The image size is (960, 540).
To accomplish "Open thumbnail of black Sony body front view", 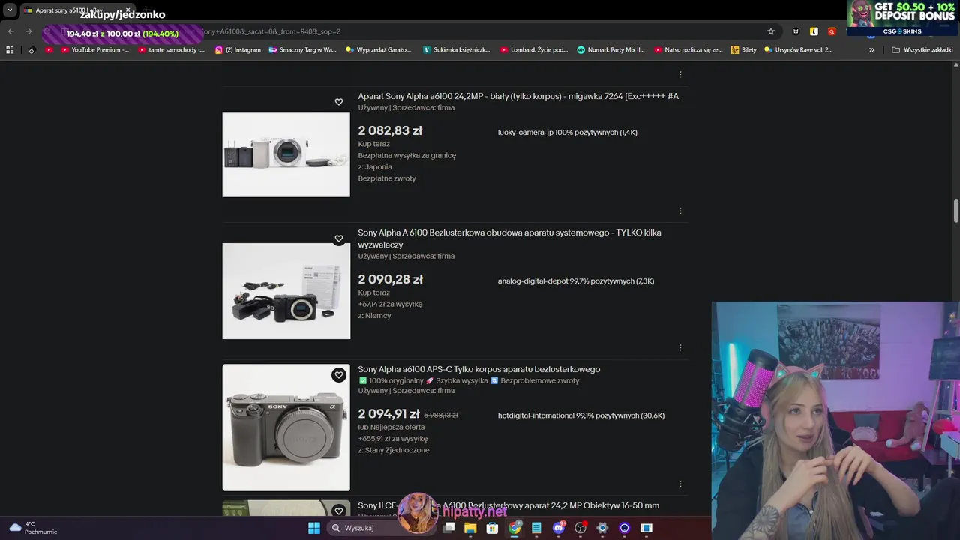I will pyautogui.click(x=286, y=427).
